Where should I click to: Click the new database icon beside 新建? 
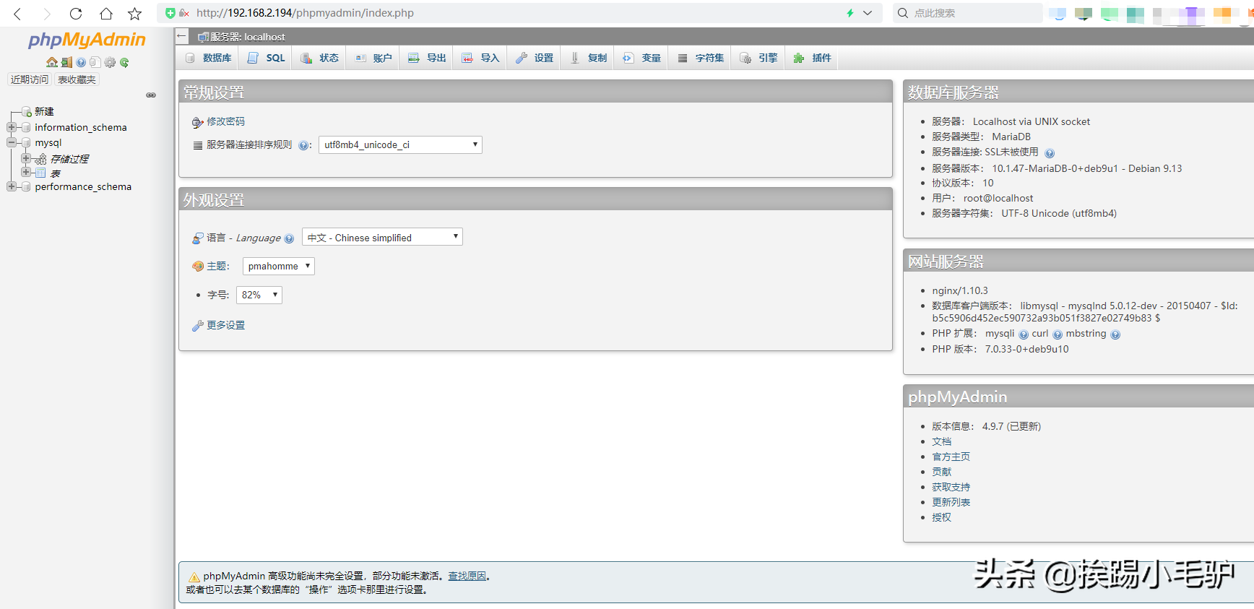26,111
